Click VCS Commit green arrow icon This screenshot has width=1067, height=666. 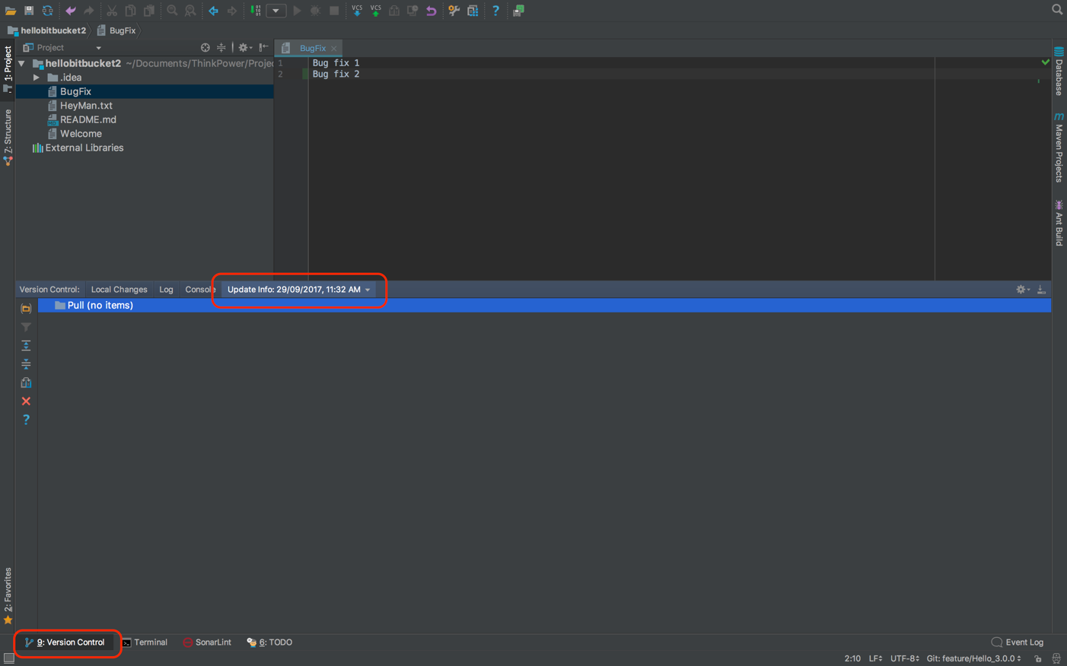click(375, 11)
